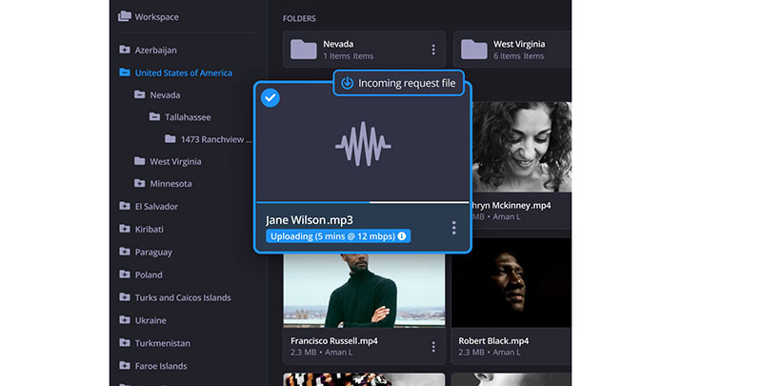The height and width of the screenshot is (386, 762).
Task: Open Azerbaijan in the sidebar tree
Action: (155, 51)
